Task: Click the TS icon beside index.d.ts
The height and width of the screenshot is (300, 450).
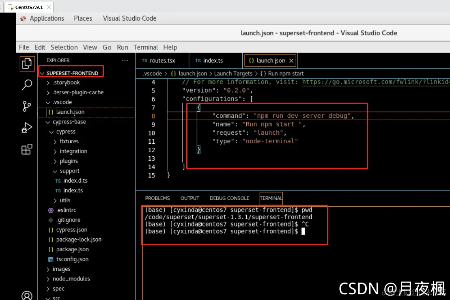Action: (x=58, y=181)
